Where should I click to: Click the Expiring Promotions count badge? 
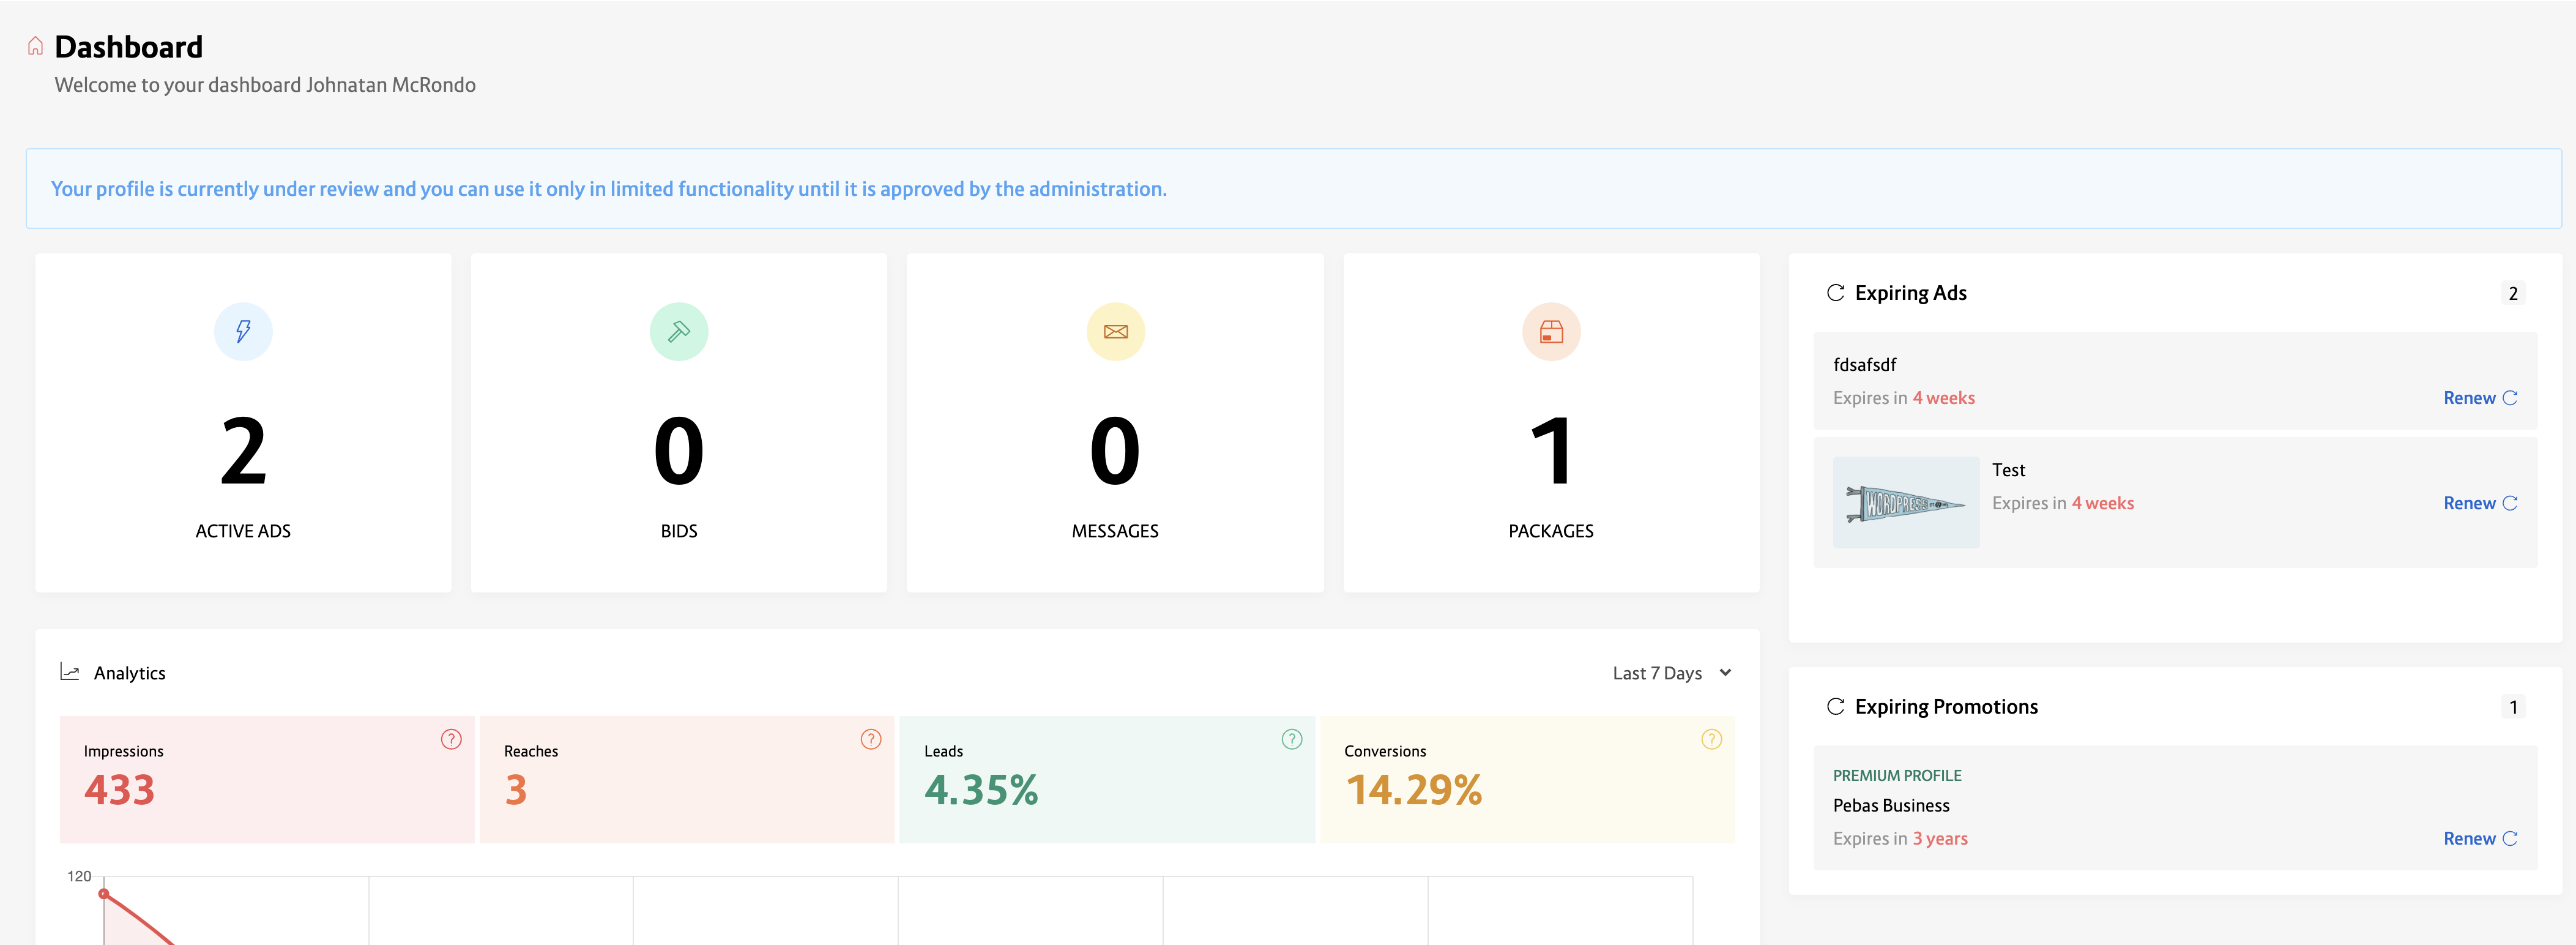tap(2512, 707)
